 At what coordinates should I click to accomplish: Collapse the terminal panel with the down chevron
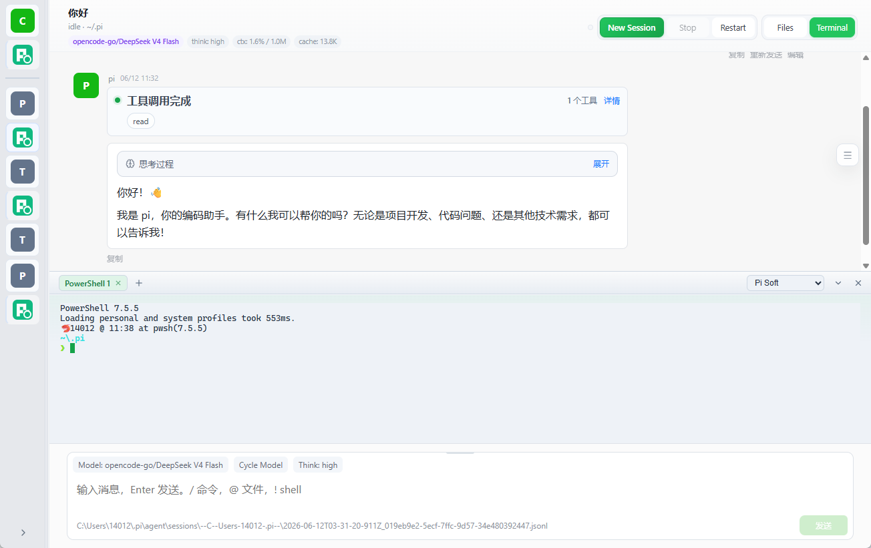coord(838,283)
